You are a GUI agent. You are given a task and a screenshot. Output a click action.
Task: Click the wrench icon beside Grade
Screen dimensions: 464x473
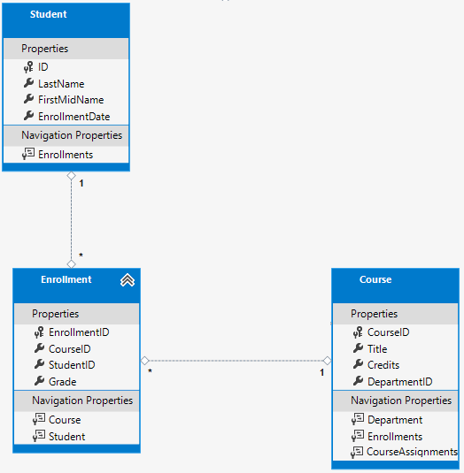[x=39, y=381]
